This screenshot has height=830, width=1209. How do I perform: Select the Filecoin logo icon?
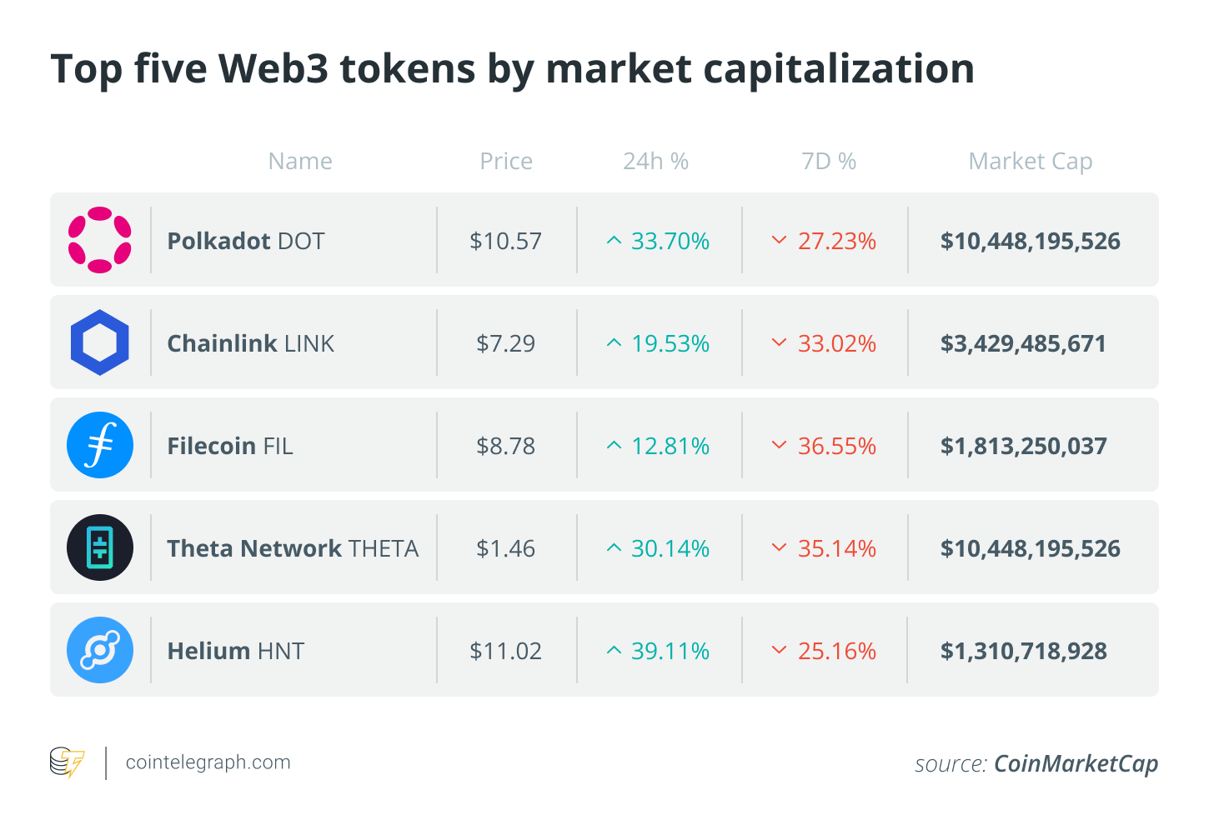pyautogui.click(x=100, y=445)
